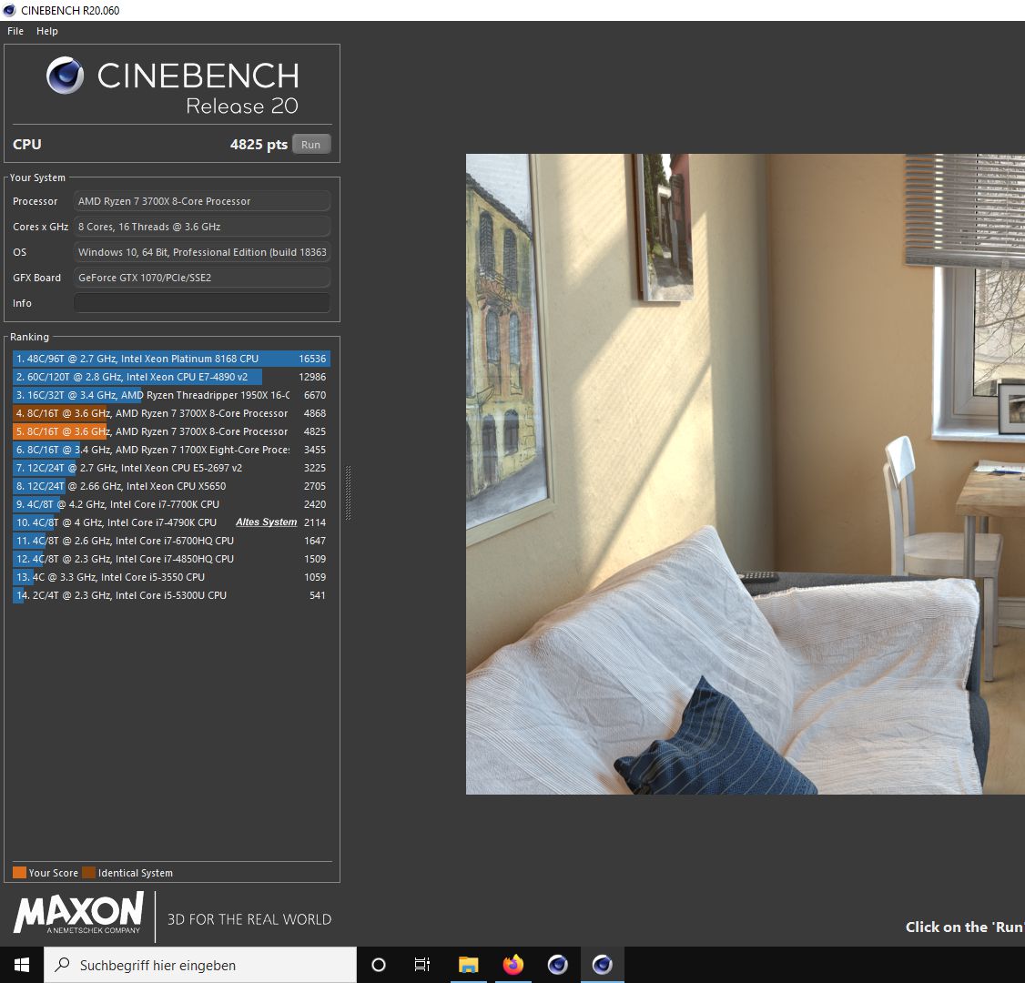Click into the empty Info field

(202, 303)
